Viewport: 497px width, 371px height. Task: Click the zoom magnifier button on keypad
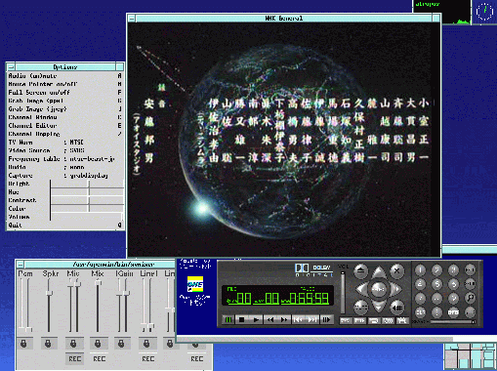[470, 298]
